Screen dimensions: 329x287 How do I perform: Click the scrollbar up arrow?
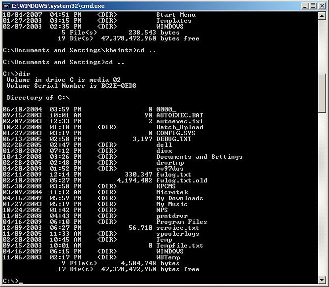pyautogui.click(x=322, y=16)
